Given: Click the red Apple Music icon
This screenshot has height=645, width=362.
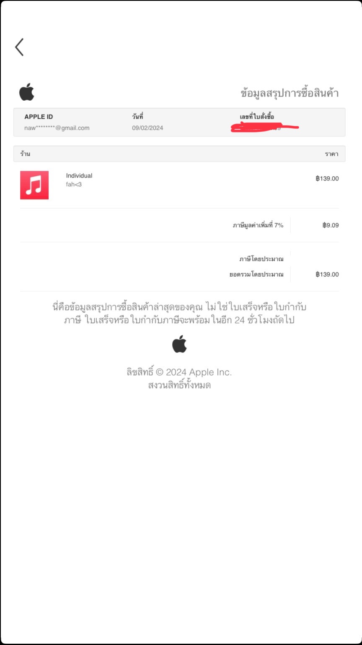Looking at the screenshot, I should coord(34,185).
